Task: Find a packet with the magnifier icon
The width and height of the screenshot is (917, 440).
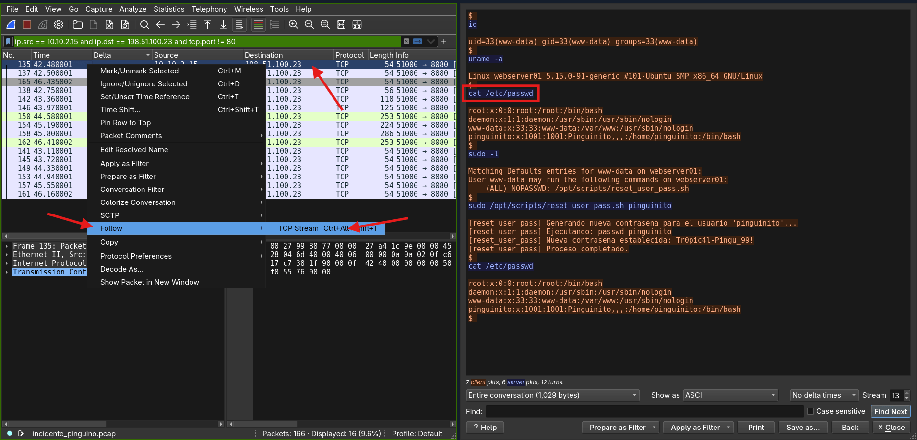Action: (x=144, y=24)
